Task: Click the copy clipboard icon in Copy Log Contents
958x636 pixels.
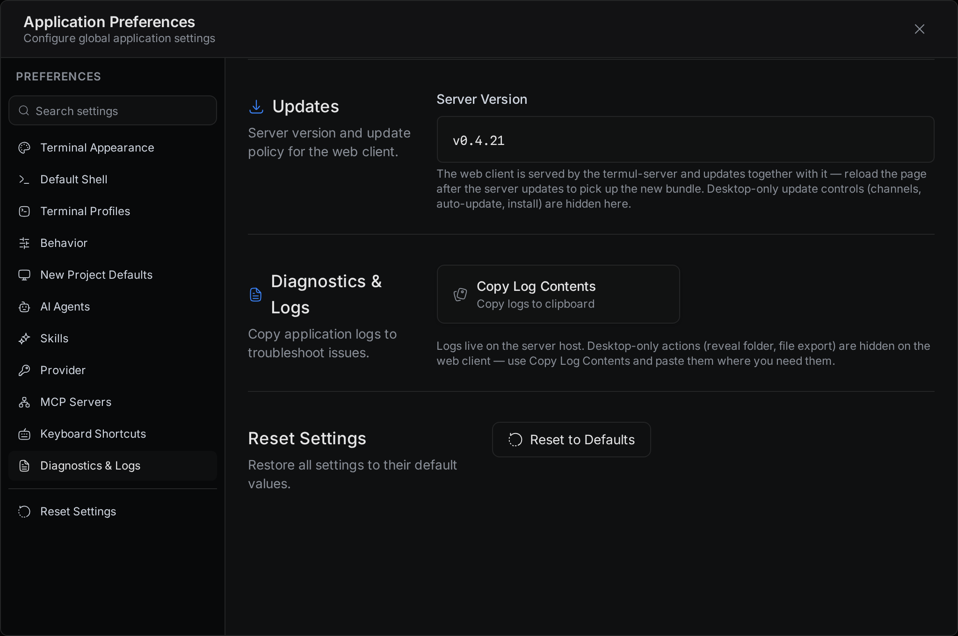Action: tap(460, 295)
